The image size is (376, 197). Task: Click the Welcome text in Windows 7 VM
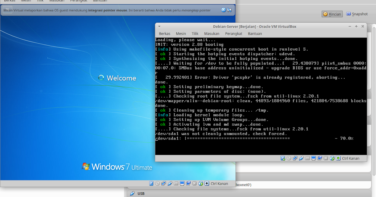click(x=122, y=78)
